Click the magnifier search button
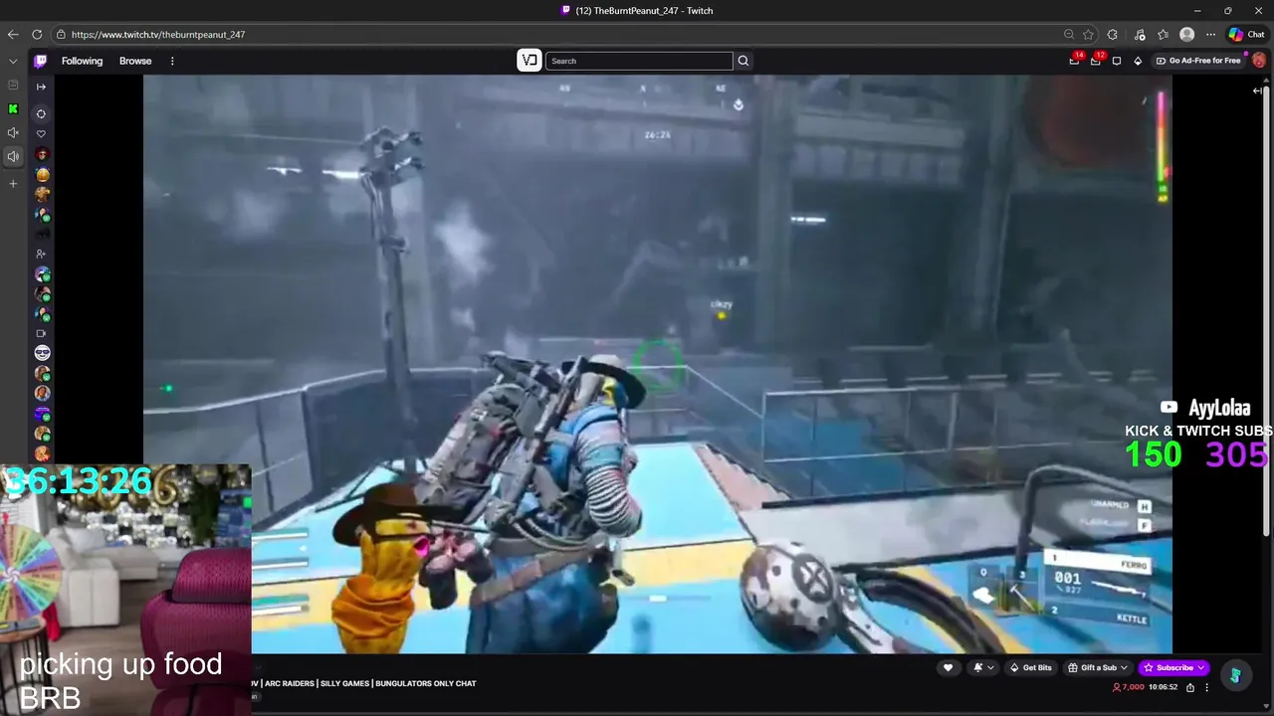Screen dimensions: 1274x716 743,61
